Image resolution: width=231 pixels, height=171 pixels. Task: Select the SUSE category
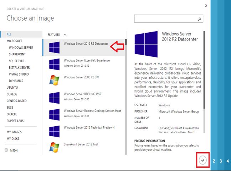10,107
